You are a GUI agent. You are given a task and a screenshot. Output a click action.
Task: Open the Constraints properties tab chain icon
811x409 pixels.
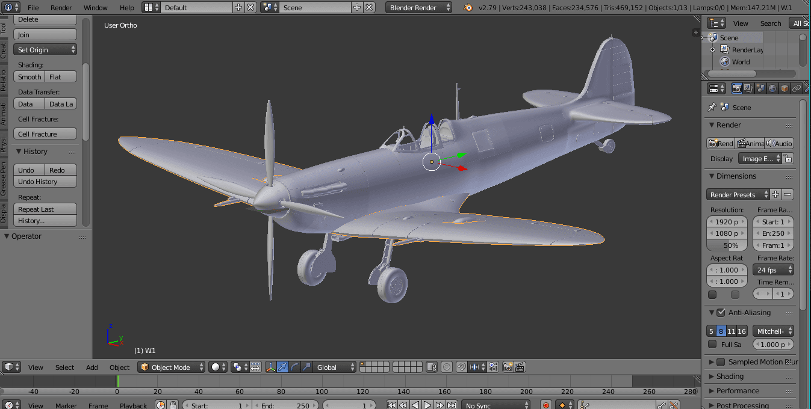coord(797,88)
